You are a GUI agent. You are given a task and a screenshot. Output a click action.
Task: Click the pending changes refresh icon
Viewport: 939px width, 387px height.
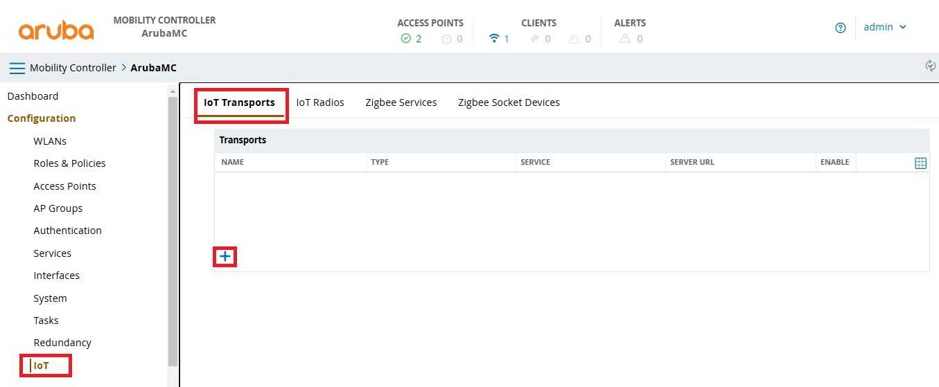coord(931,66)
